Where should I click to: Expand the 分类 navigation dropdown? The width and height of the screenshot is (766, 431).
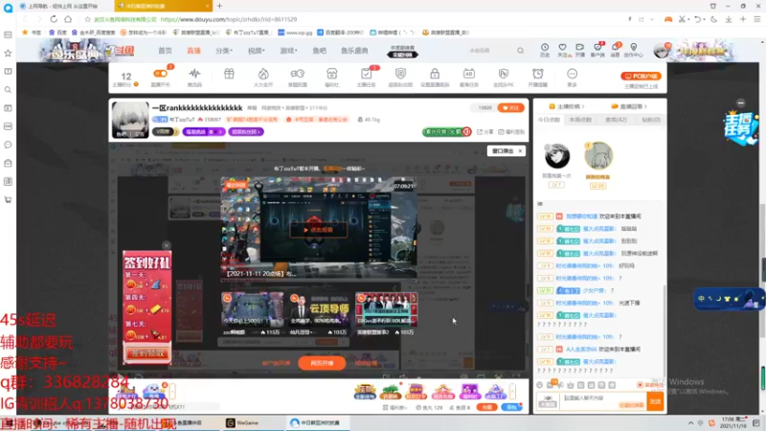pyautogui.click(x=224, y=51)
